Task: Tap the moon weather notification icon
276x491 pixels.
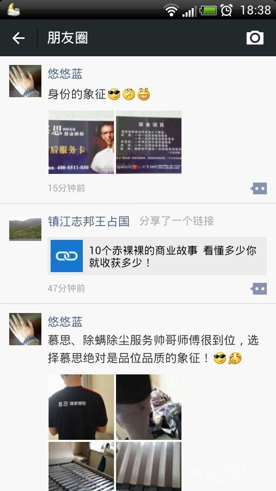Action: [x=13, y=10]
